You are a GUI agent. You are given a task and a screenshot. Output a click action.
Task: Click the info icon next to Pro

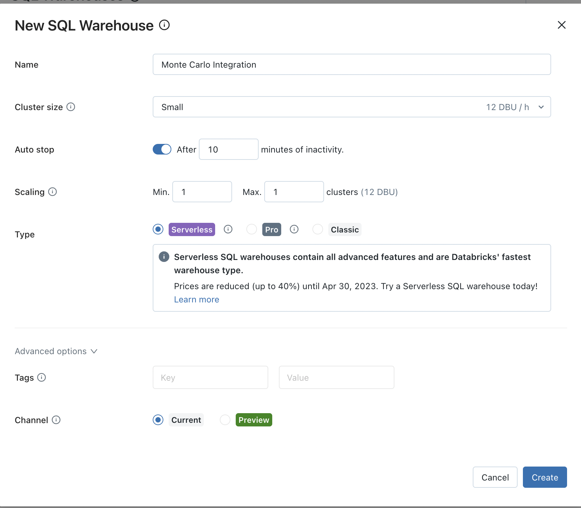294,229
